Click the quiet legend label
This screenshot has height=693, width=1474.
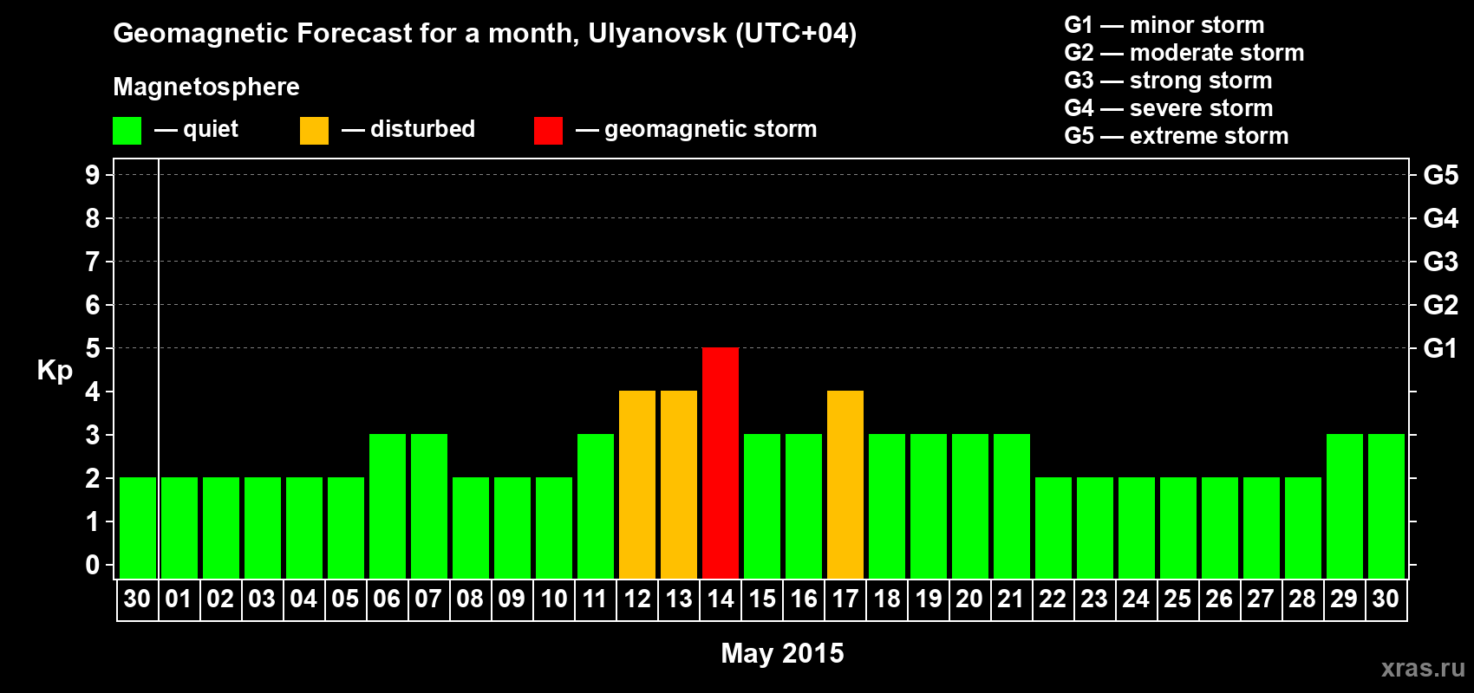(x=211, y=129)
